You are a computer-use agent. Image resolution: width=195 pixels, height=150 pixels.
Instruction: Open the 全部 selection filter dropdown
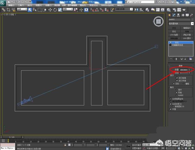[22, 9]
